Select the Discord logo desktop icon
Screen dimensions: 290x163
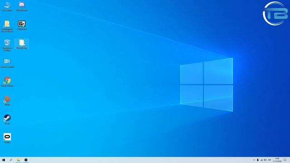(x=22, y=6)
